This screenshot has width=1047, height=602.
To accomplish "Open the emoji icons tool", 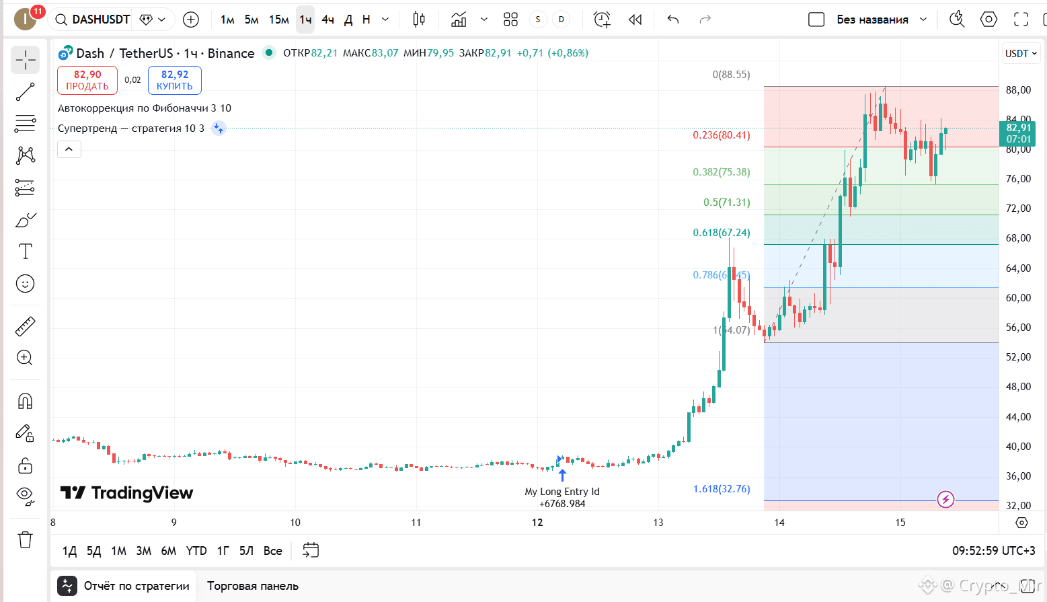I will tap(25, 284).
